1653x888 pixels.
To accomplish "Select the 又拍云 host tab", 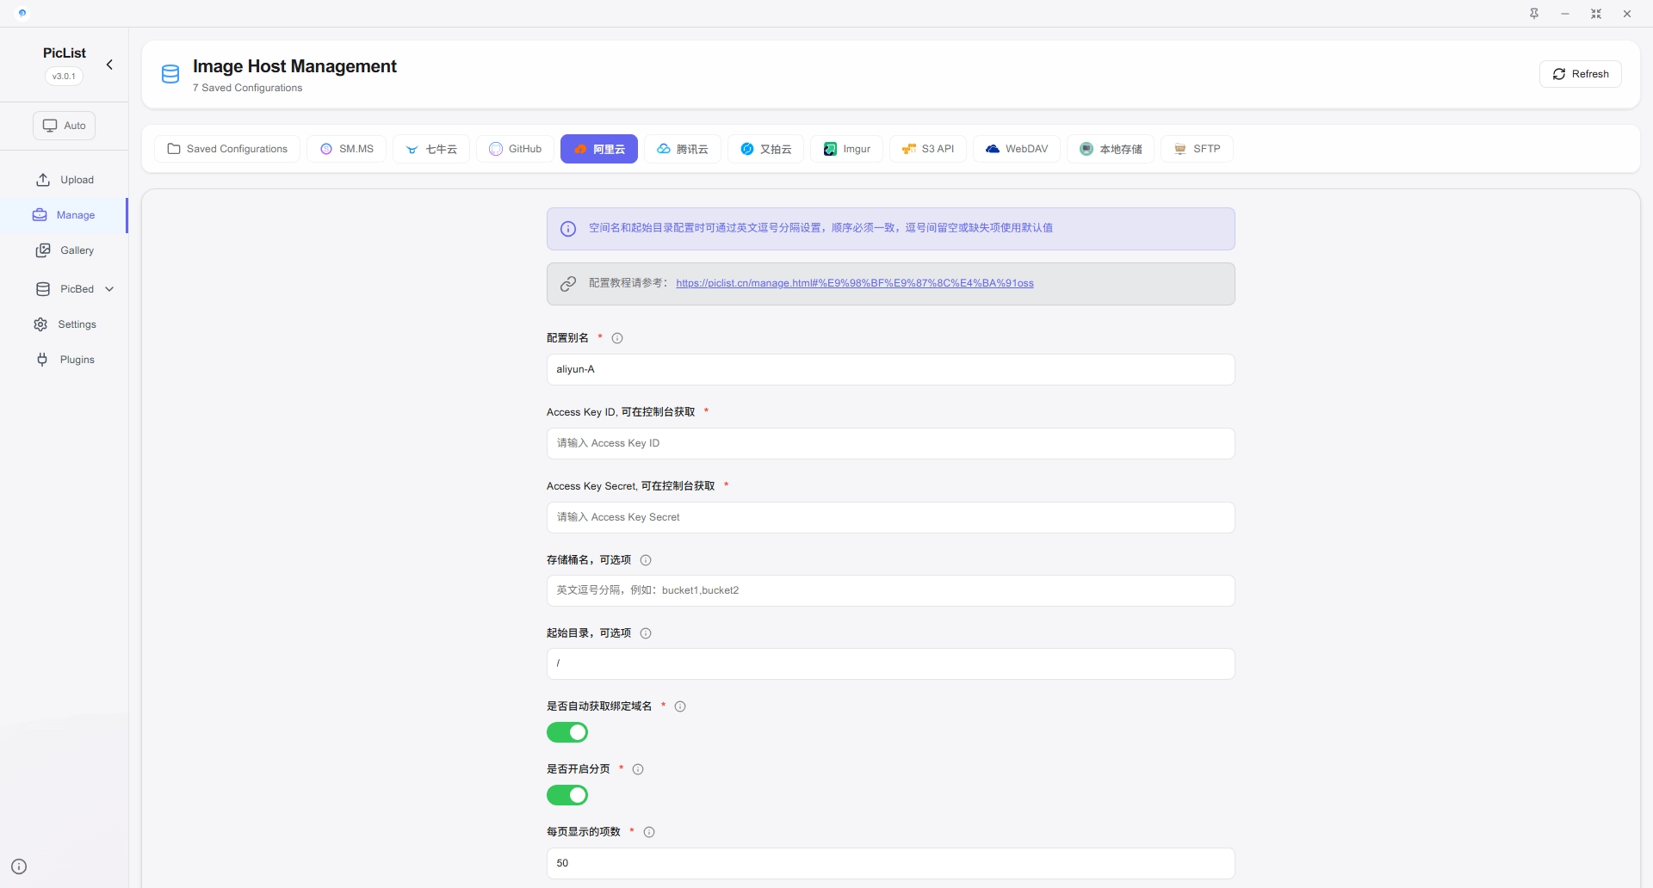I will tap(765, 149).
